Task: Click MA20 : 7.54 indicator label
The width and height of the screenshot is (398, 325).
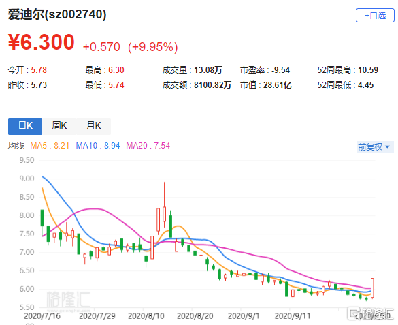Action: pos(148,146)
